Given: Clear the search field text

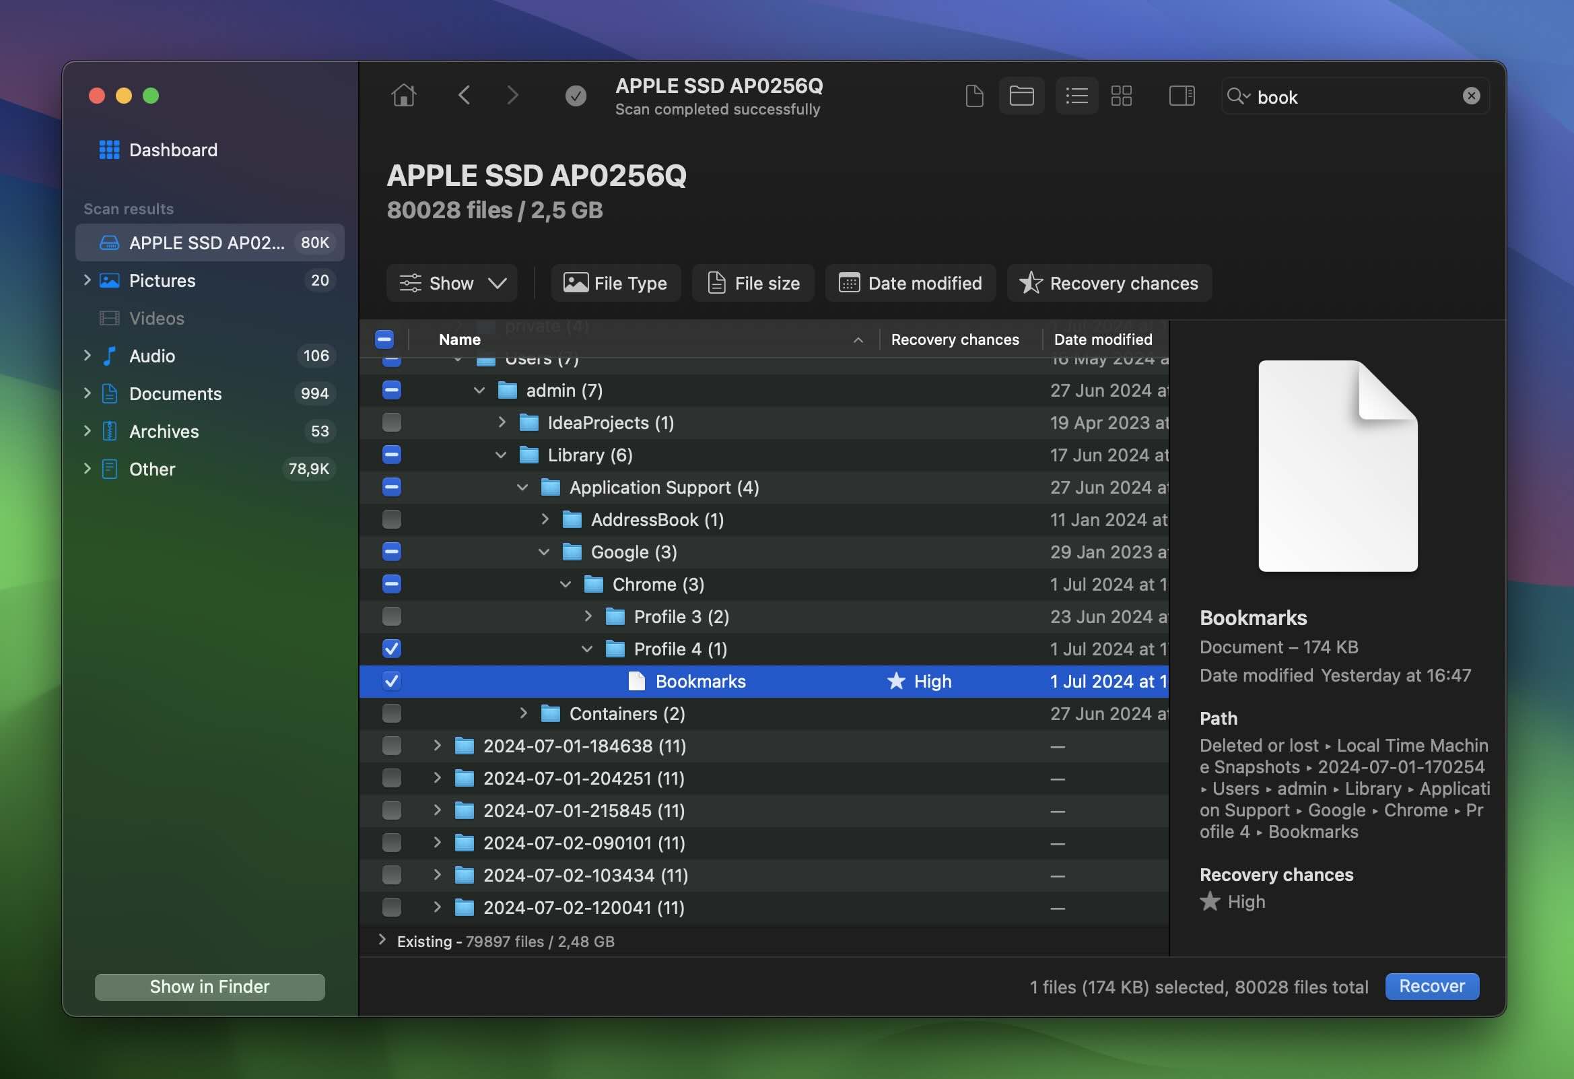Looking at the screenshot, I should coord(1471,96).
